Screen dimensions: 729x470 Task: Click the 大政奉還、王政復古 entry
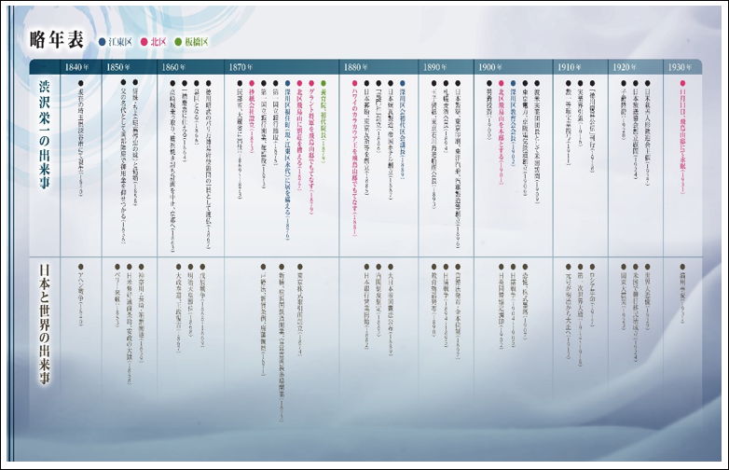pyautogui.click(x=179, y=308)
